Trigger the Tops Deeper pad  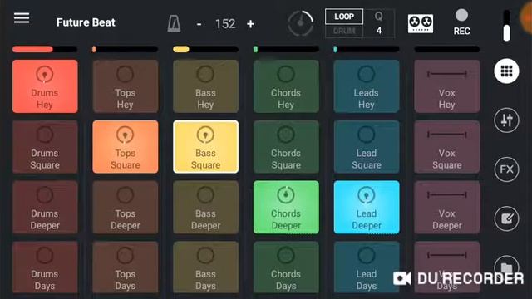tap(126, 207)
